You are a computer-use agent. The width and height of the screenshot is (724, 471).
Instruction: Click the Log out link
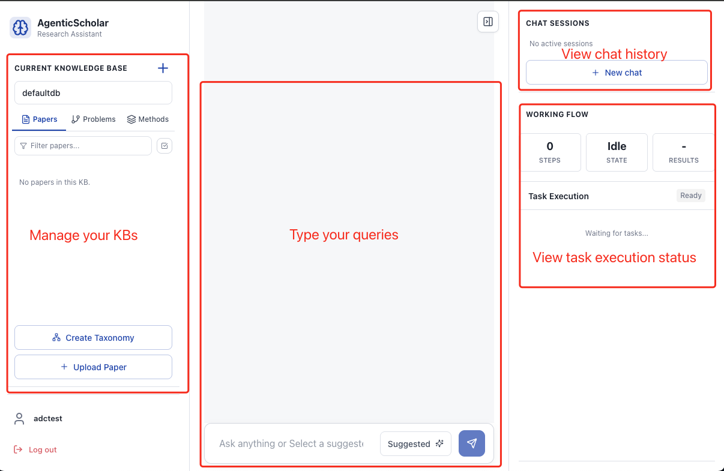tap(34, 449)
